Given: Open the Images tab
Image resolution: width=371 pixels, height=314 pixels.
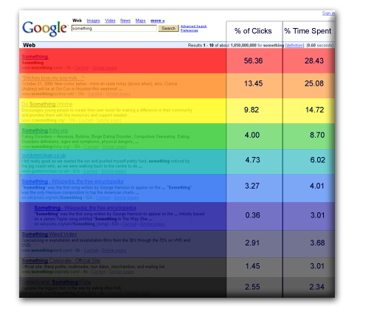Looking at the screenshot, I should pos(94,21).
